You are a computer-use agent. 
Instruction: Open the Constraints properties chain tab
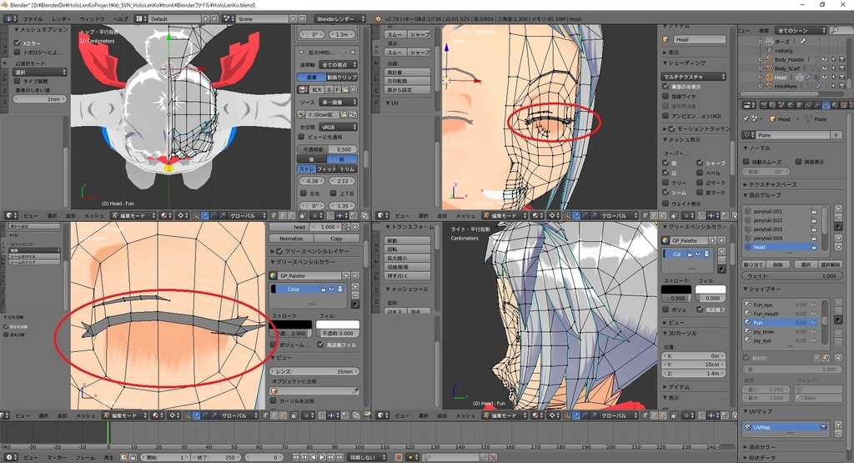tap(808, 104)
